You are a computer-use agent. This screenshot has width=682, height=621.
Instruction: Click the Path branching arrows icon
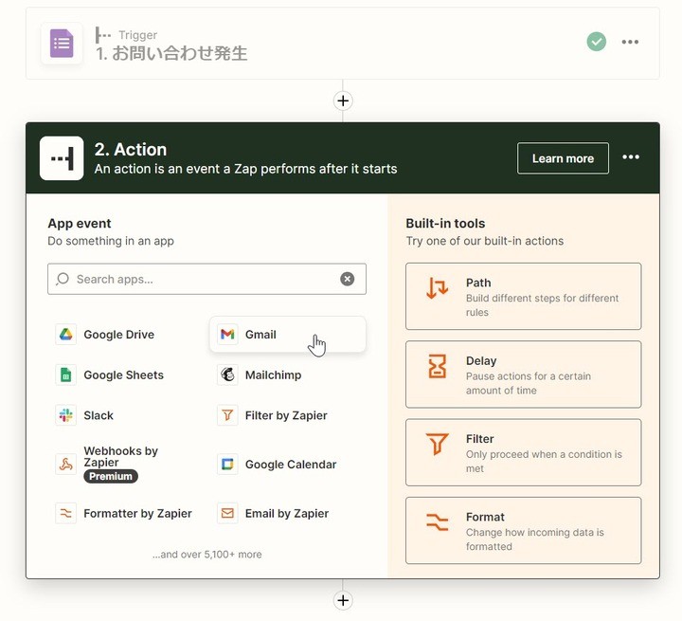click(x=437, y=288)
